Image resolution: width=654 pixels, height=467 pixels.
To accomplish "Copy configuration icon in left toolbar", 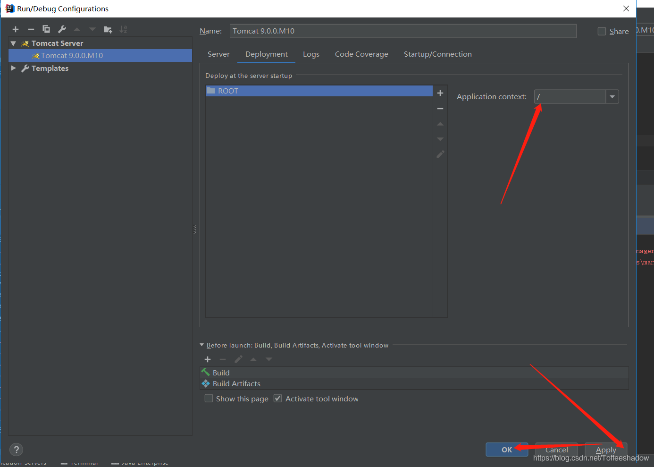I will [x=46, y=29].
